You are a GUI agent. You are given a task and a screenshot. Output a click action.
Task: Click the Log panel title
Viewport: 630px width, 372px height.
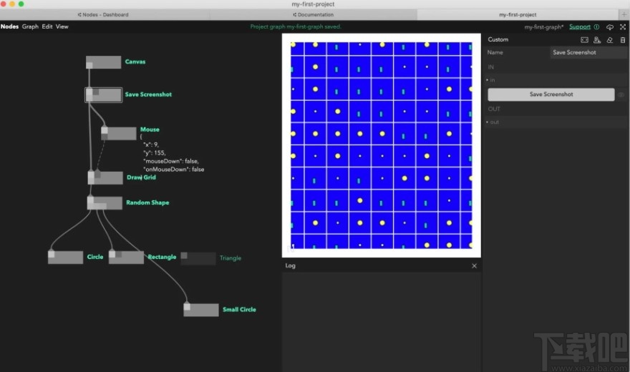(290, 265)
